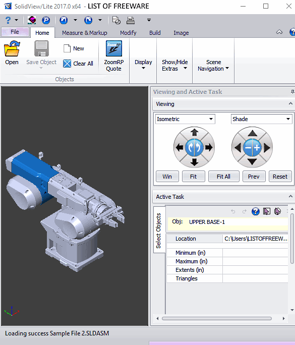Click the blue help icon in Active Task

(x=255, y=211)
